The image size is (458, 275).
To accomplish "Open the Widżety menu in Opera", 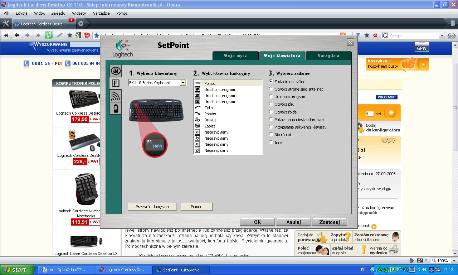I will [79, 13].
